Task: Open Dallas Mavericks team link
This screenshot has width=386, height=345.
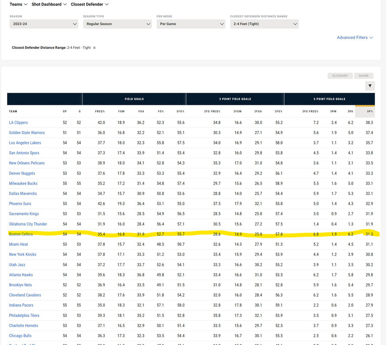Action: 23,194
